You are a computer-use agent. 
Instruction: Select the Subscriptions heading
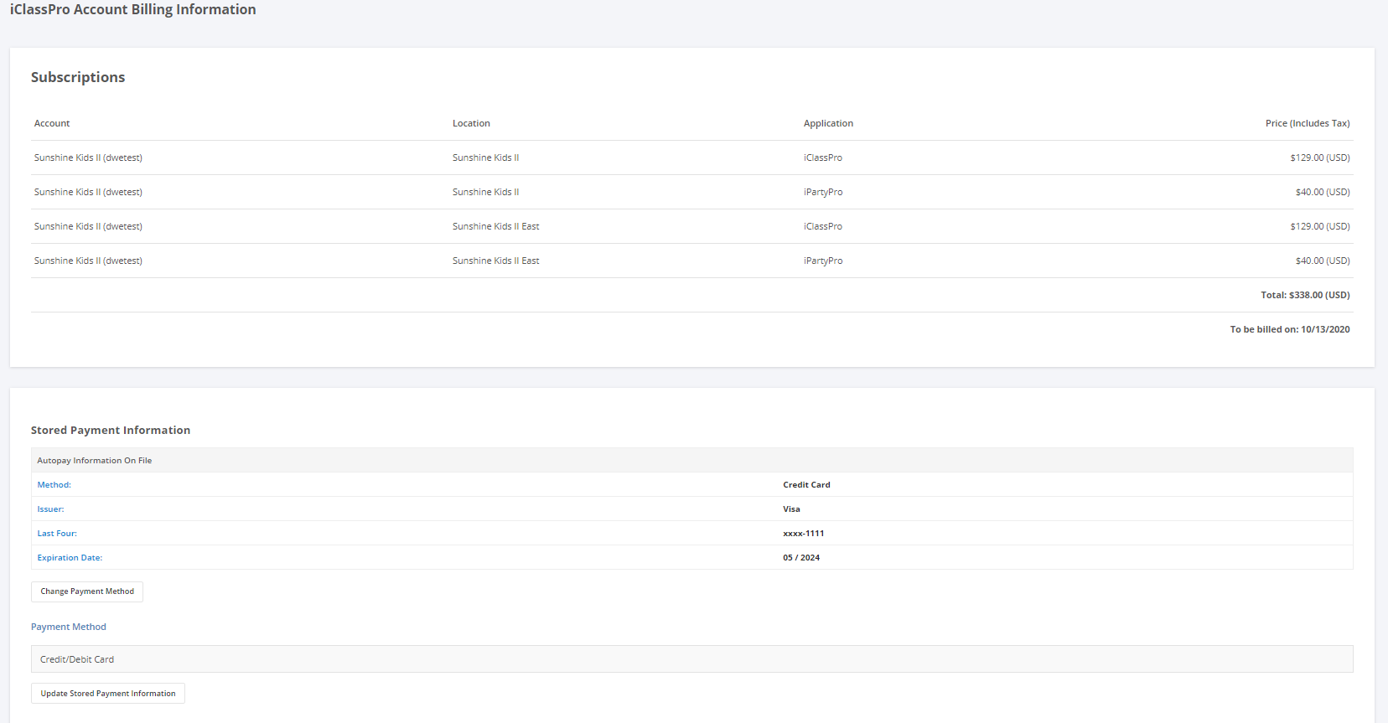pos(78,77)
